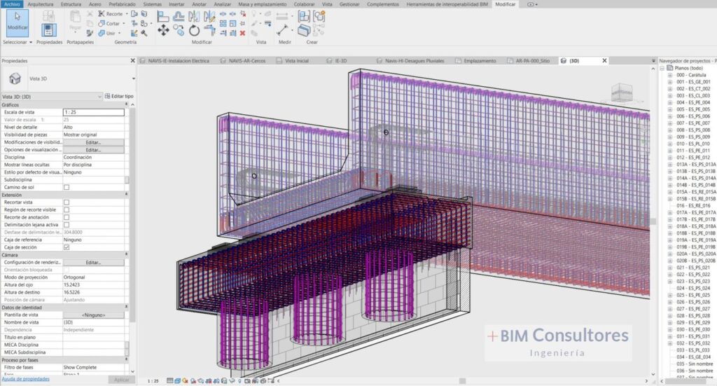Click the Escala de vista field
Screen dimensions: 717x386
click(93, 112)
